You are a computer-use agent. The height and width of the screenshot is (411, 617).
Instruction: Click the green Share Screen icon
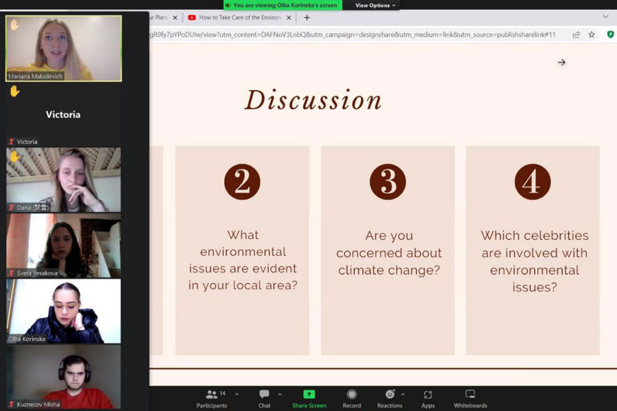309,395
